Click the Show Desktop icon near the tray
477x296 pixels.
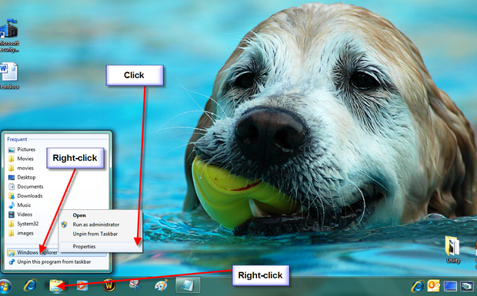450,286
